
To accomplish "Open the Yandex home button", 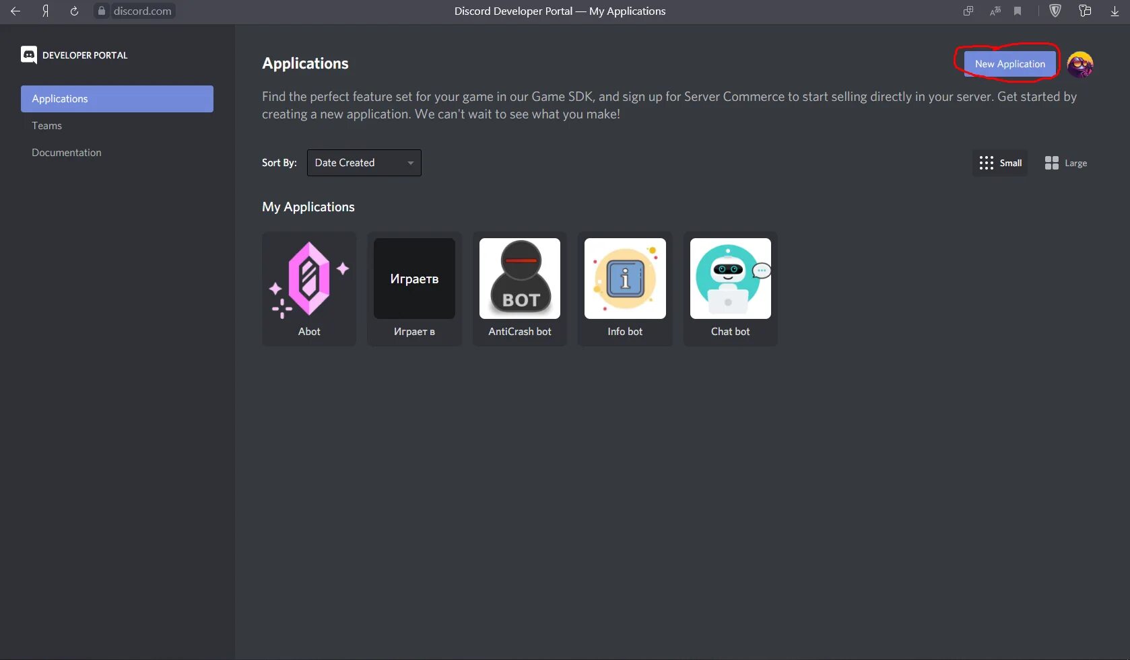I will 45,11.
